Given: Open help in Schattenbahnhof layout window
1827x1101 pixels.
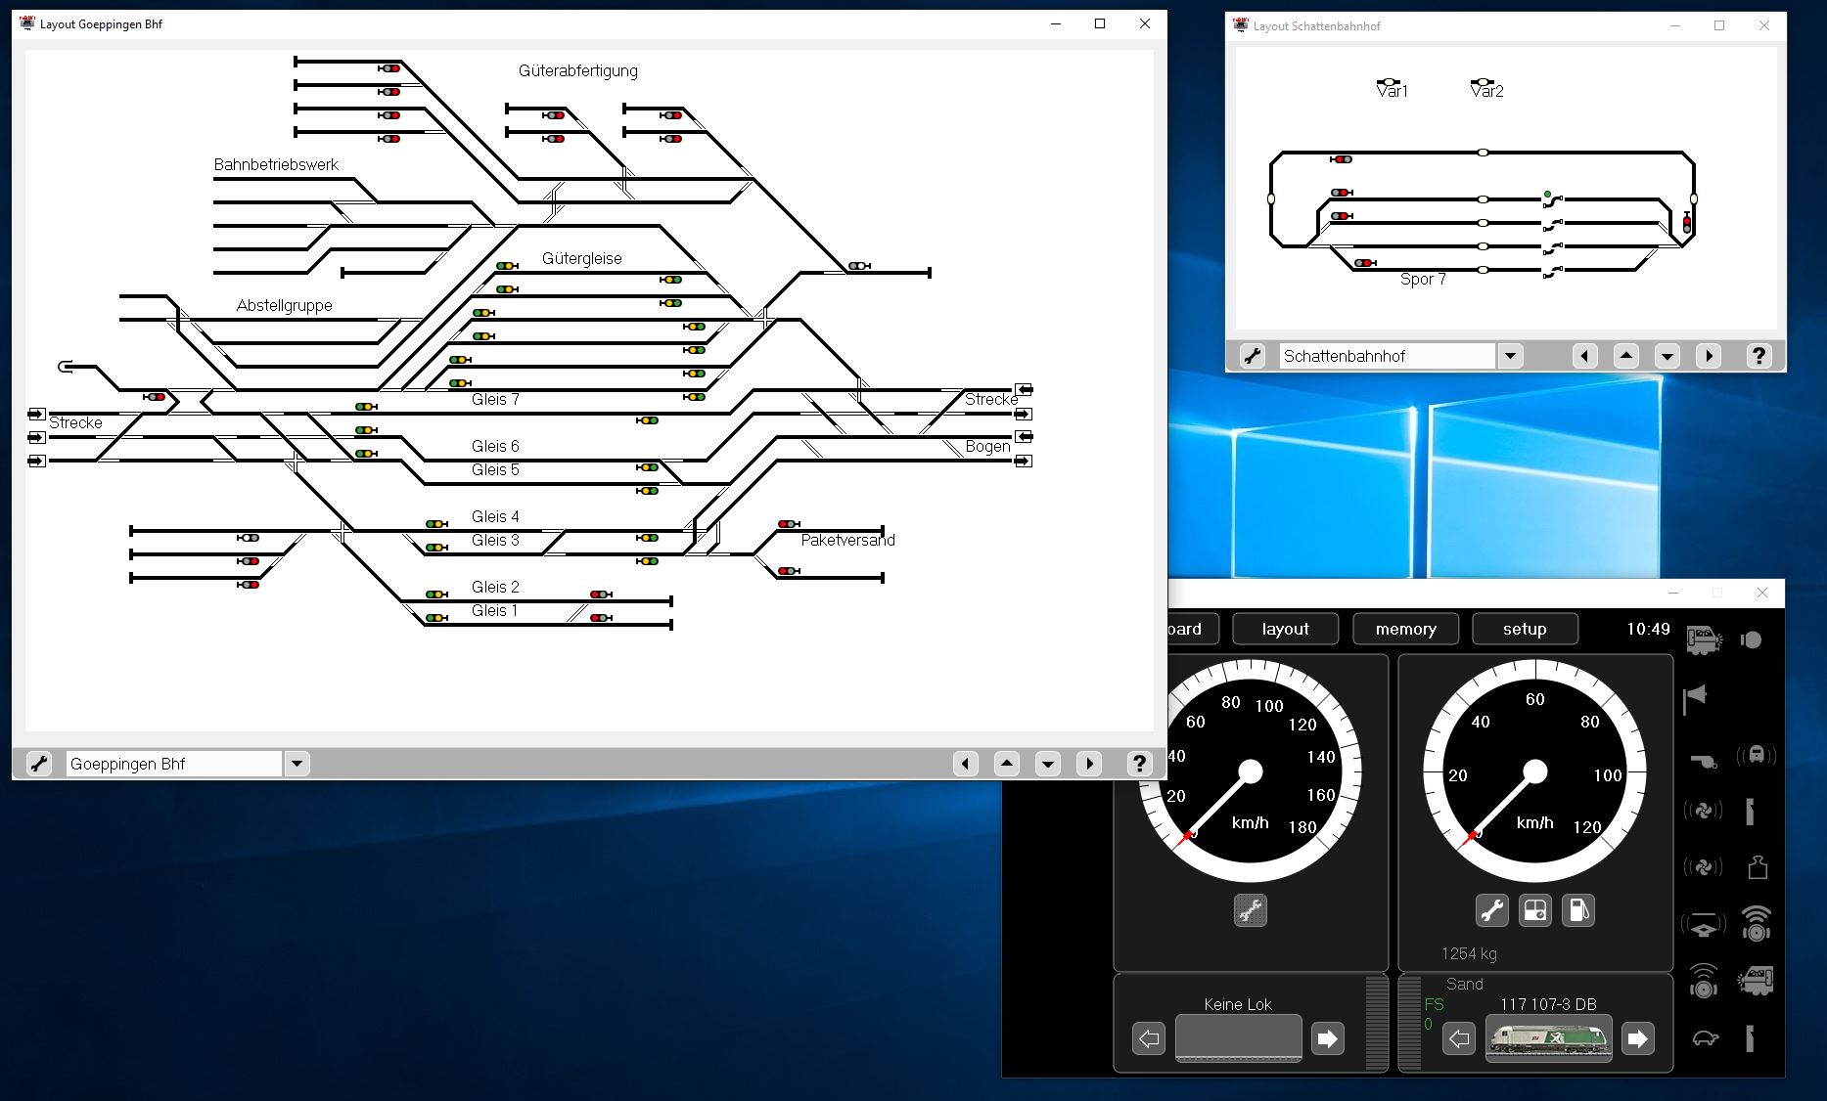Looking at the screenshot, I should 1758,356.
